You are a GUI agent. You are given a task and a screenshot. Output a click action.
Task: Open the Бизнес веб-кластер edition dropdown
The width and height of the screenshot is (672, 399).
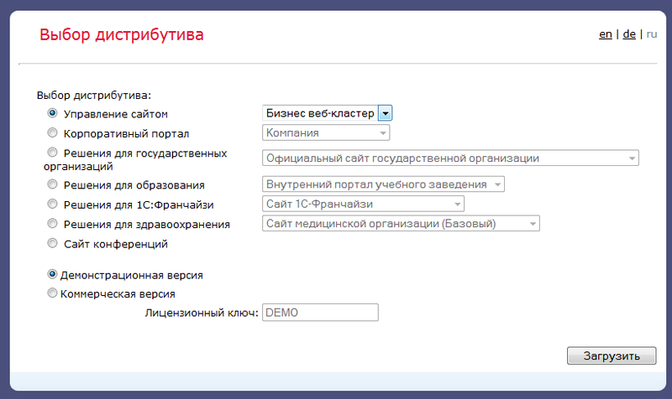[x=327, y=113]
